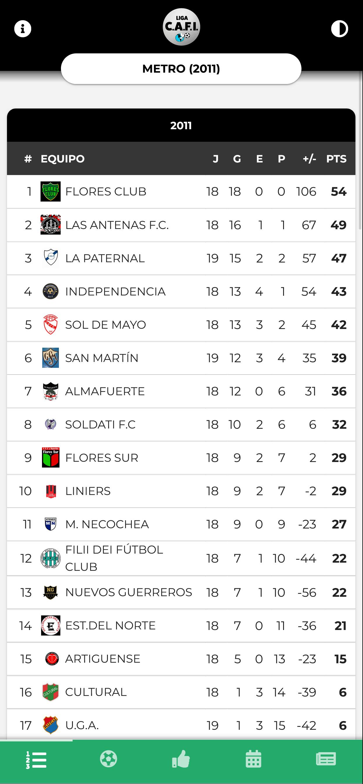This screenshot has height=784, width=363.
Task: Click the Liga C.A.F.I. logo
Action: coord(181,27)
